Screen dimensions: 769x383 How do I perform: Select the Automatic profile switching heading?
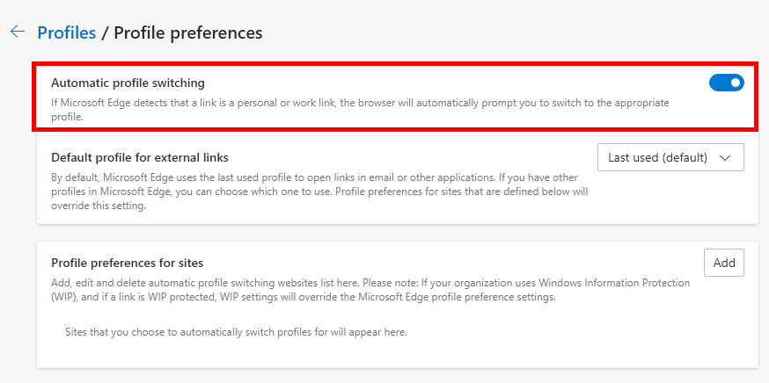pos(128,83)
